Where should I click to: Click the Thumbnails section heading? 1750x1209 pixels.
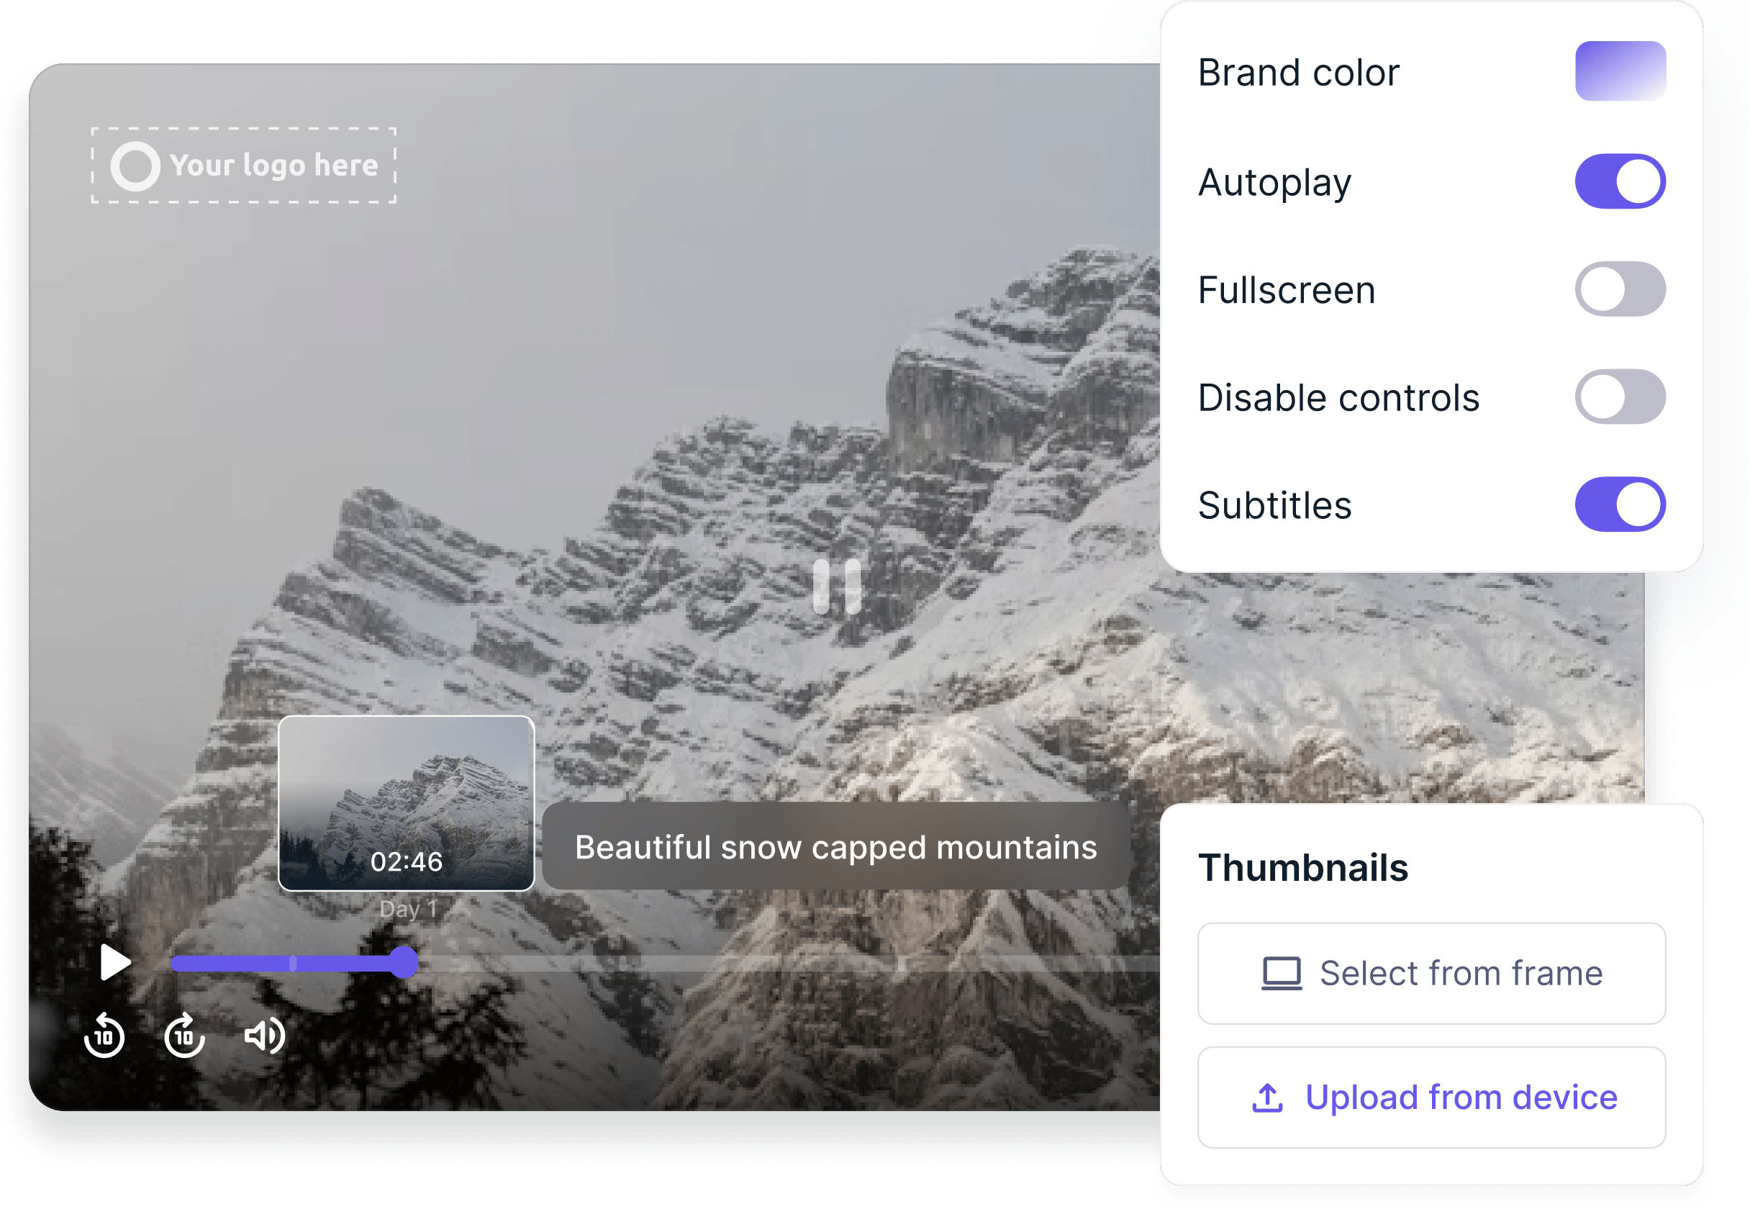pos(1304,868)
